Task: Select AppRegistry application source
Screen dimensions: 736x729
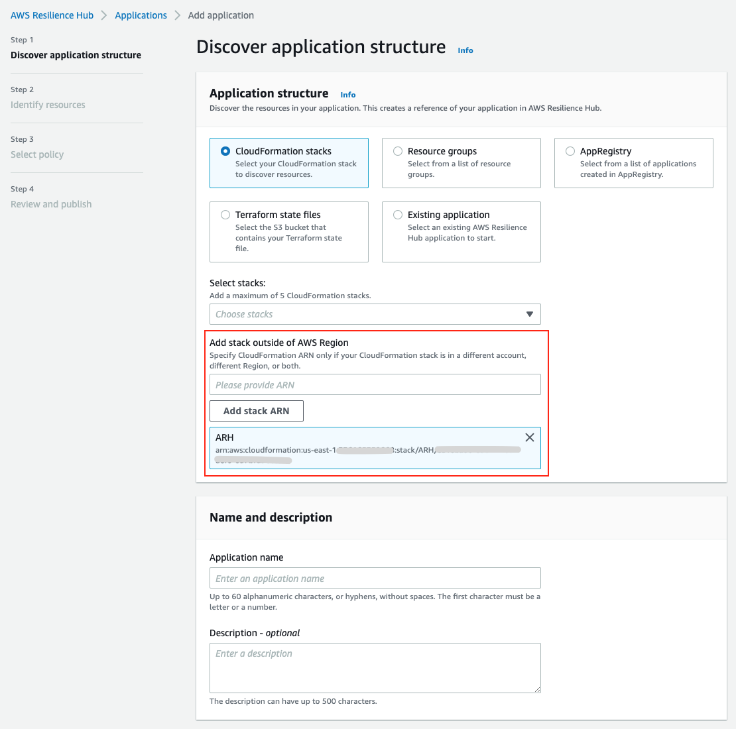Action: coord(570,151)
